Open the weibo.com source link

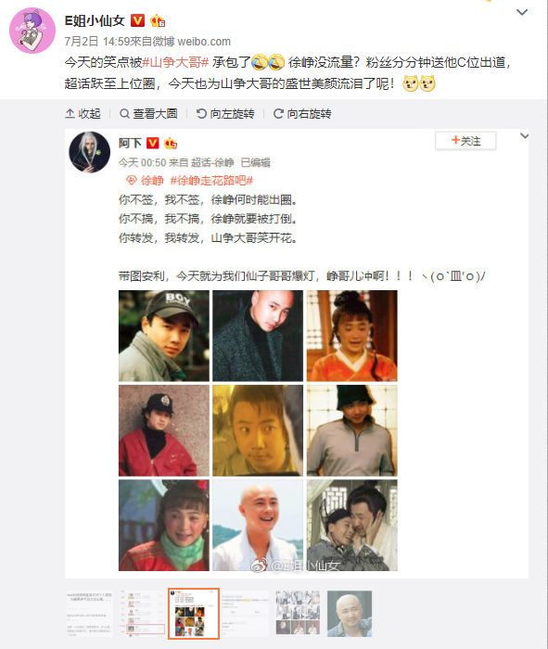pos(204,42)
